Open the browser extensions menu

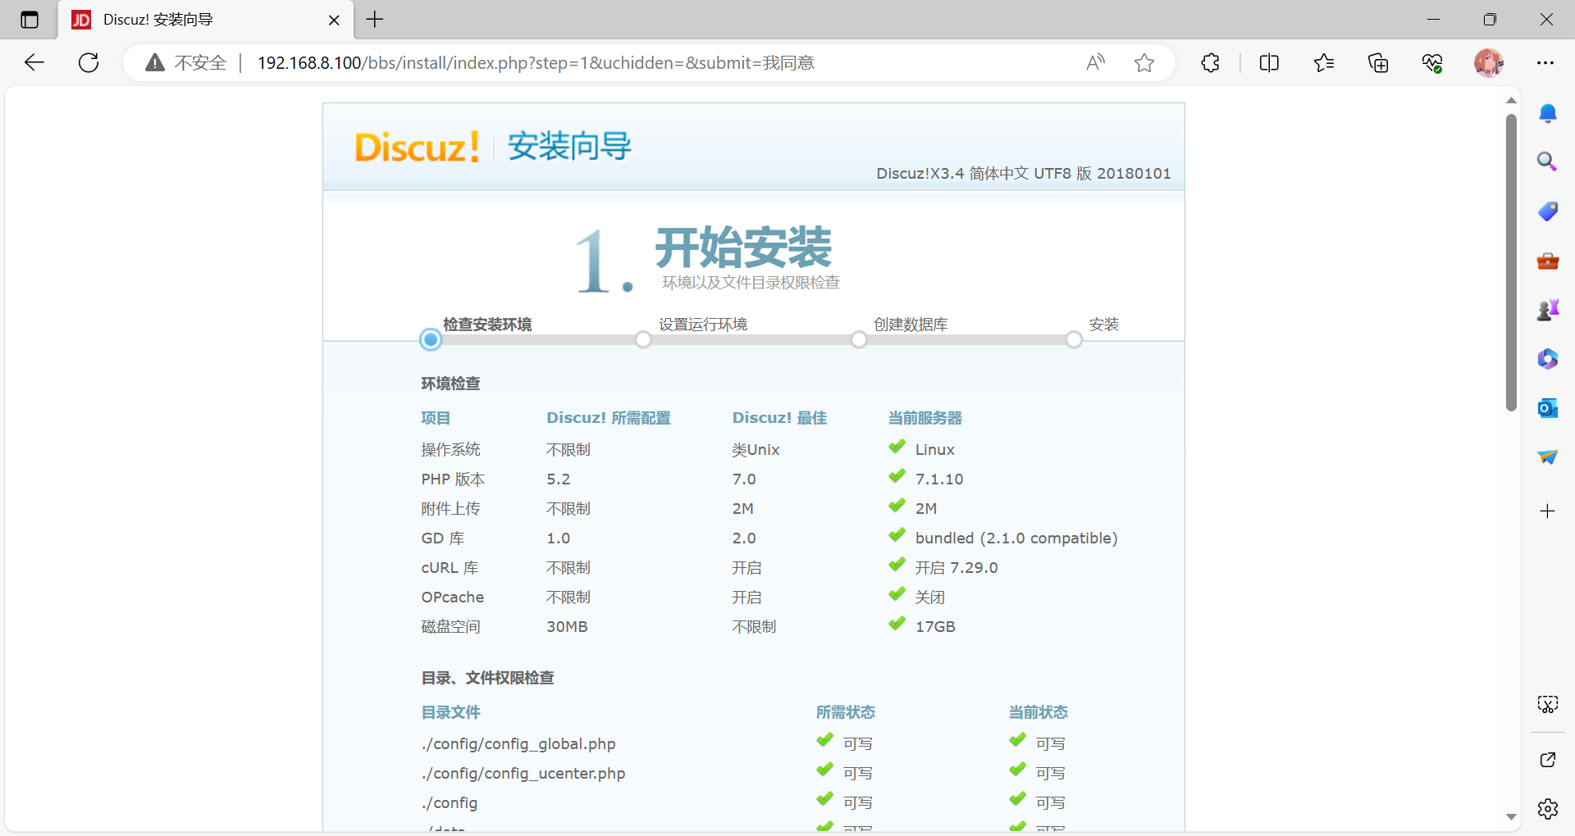click(x=1210, y=62)
